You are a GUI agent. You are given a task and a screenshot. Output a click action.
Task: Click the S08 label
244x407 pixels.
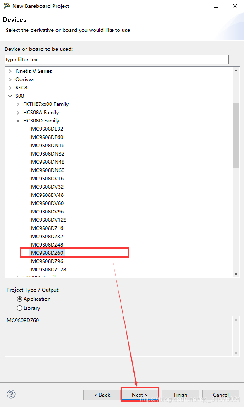coord(20,96)
